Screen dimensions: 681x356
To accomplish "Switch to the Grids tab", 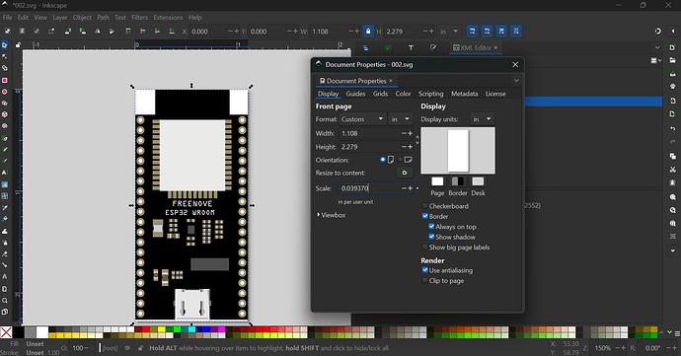I will [380, 94].
